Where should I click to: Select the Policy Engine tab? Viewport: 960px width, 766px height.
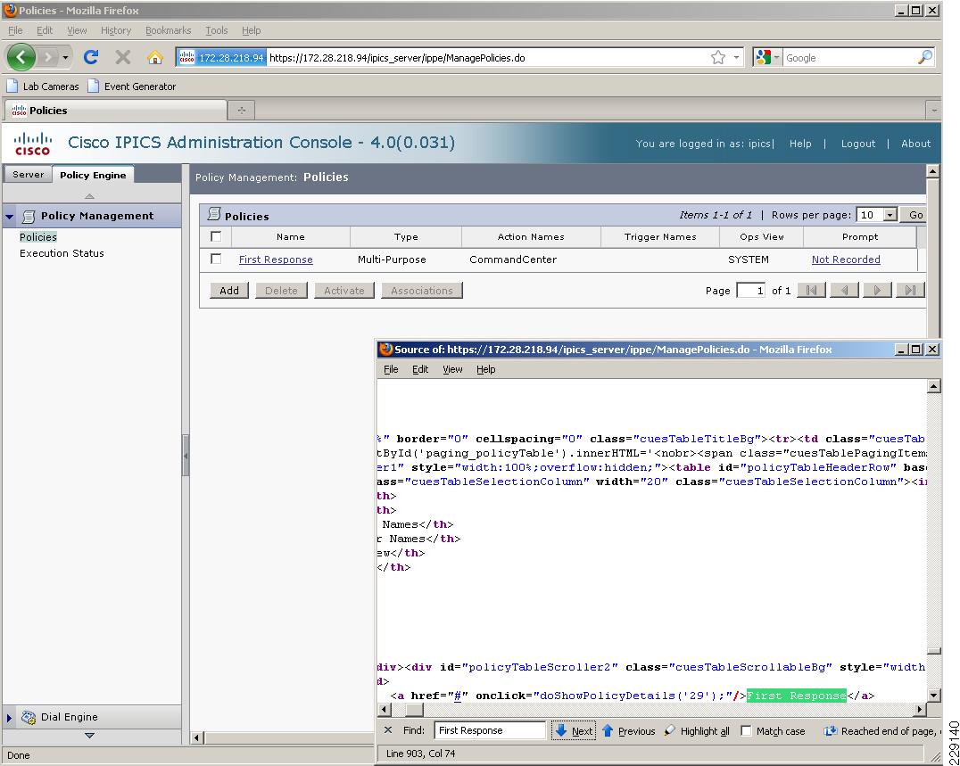[x=93, y=175]
